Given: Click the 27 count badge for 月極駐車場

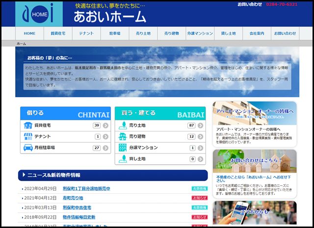Looking at the screenshot, I should click(97, 148).
